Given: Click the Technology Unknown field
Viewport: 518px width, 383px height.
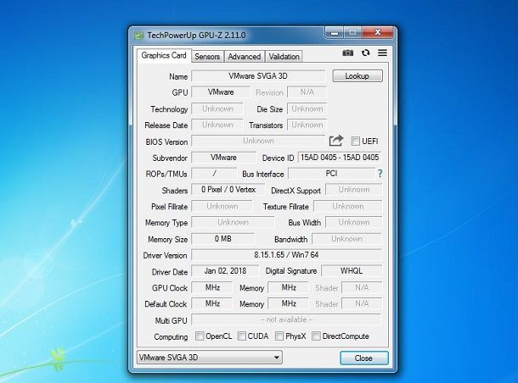Looking at the screenshot, I should click(217, 108).
